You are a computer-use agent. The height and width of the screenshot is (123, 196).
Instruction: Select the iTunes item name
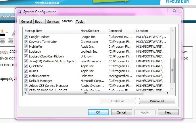coord(34,71)
